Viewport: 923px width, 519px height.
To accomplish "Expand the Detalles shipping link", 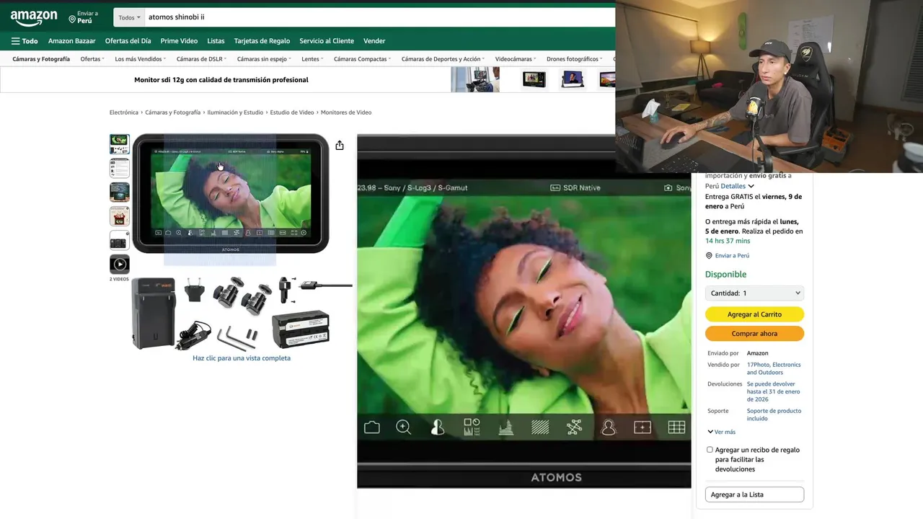I will click(737, 186).
